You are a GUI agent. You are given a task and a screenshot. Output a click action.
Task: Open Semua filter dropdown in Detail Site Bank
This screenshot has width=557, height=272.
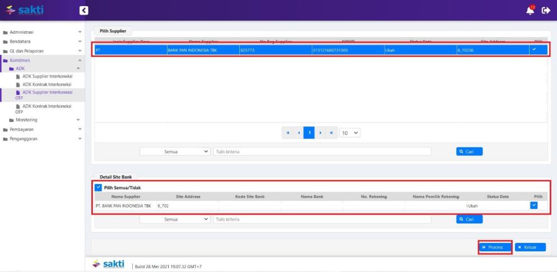(x=175, y=219)
